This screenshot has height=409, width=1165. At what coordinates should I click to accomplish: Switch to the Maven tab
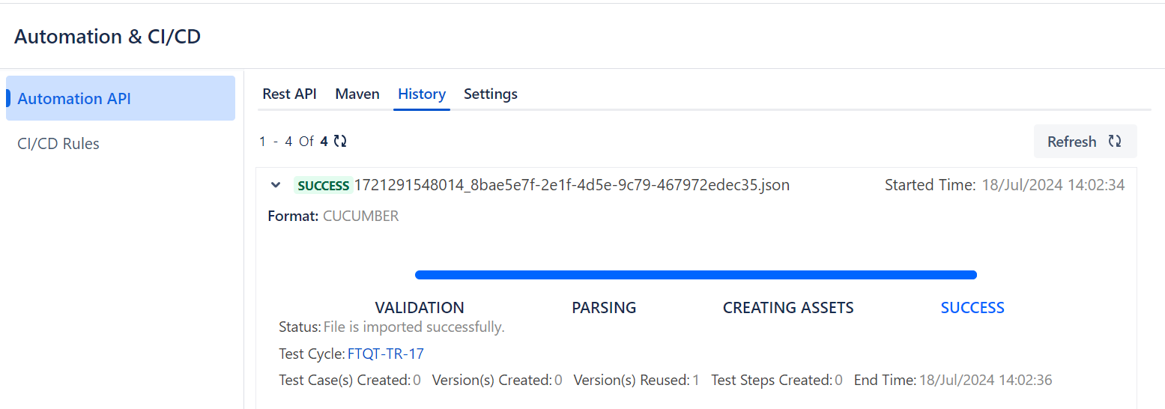(x=357, y=94)
